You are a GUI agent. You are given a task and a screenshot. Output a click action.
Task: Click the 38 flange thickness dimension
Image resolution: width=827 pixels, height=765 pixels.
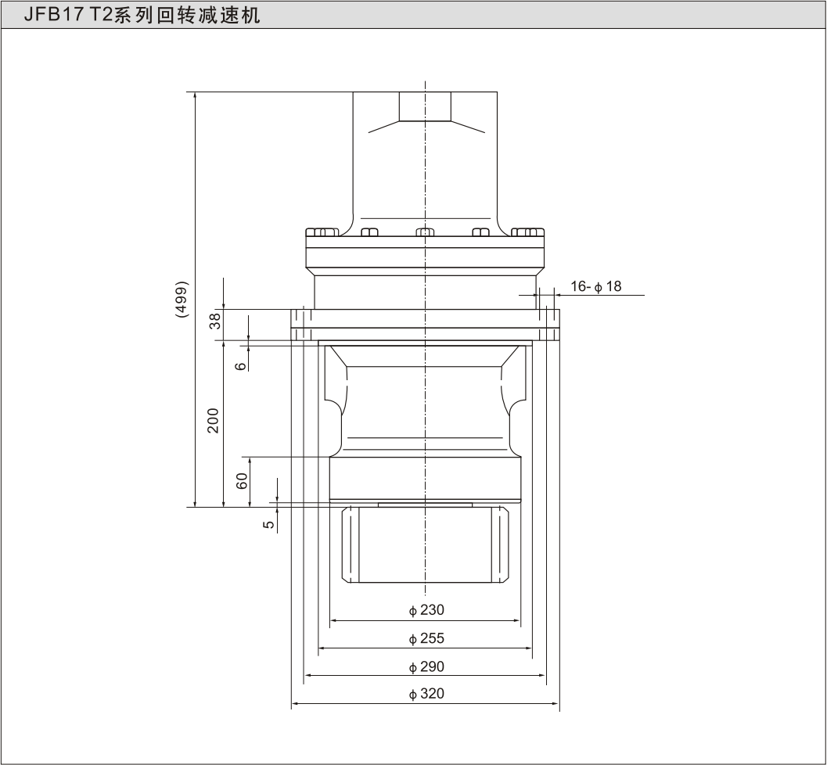point(214,321)
